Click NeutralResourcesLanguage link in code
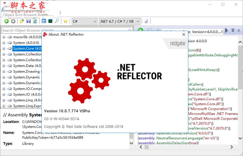This screenshot has width=243, height=156. (x=179, y=138)
